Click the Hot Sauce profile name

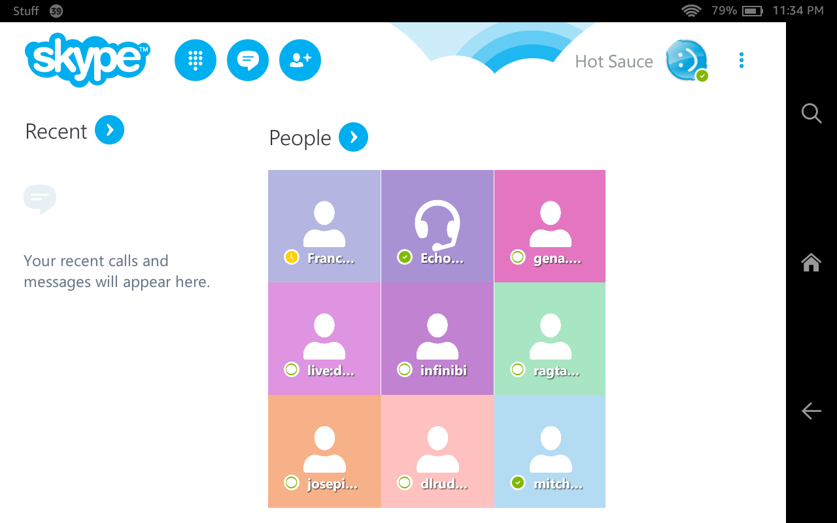click(x=614, y=61)
